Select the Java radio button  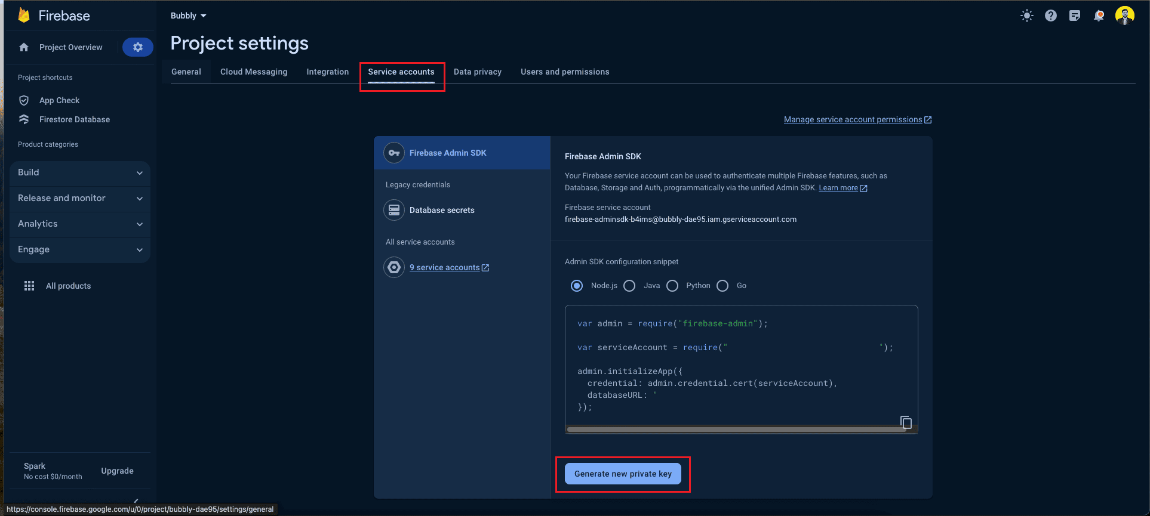click(629, 286)
